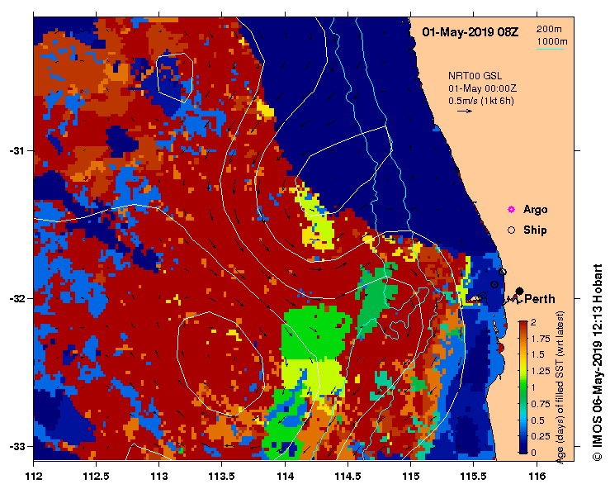Click longitude axis label 113

pos(158,476)
